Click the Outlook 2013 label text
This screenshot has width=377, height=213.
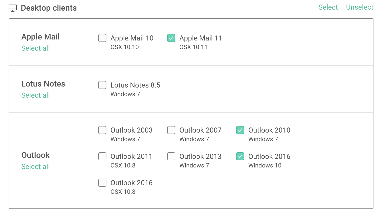(x=200, y=157)
